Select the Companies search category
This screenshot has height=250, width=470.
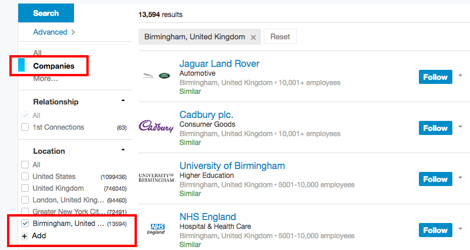pos(53,66)
